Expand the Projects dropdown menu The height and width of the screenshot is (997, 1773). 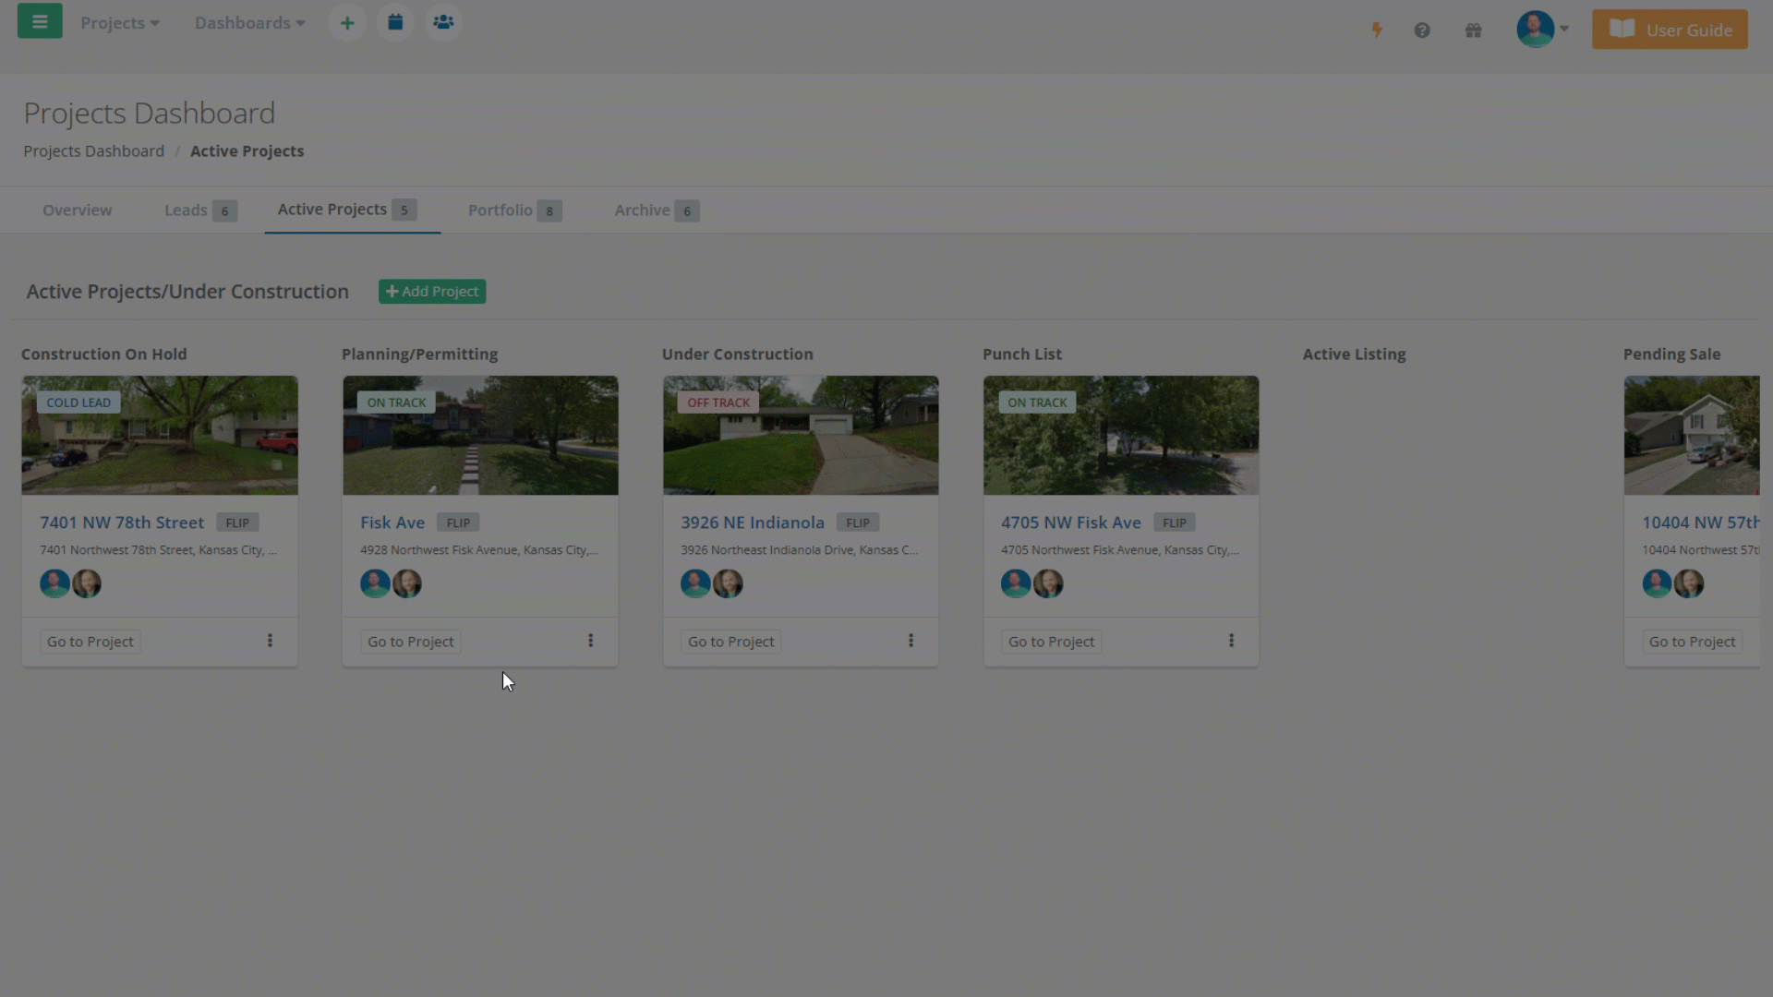[120, 23]
